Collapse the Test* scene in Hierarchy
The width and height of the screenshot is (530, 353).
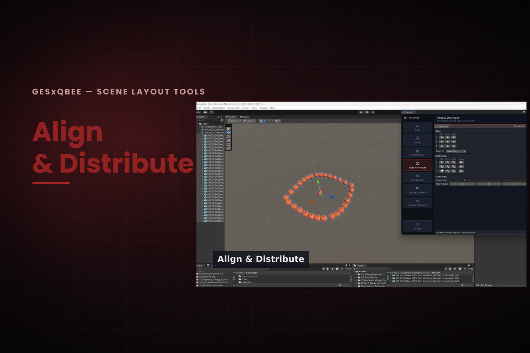click(x=197, y=124)
